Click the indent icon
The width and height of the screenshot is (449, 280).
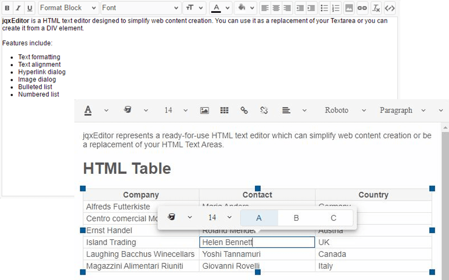click(311, 8)
